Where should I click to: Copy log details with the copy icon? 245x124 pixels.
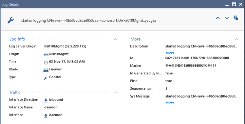tap(236, 18)
